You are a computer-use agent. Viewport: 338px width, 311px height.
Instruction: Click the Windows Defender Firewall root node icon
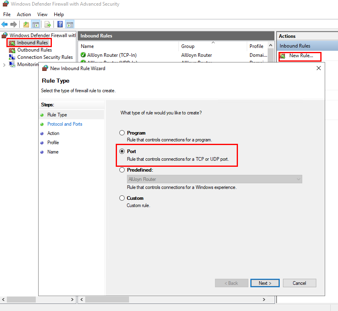[5, 35]
